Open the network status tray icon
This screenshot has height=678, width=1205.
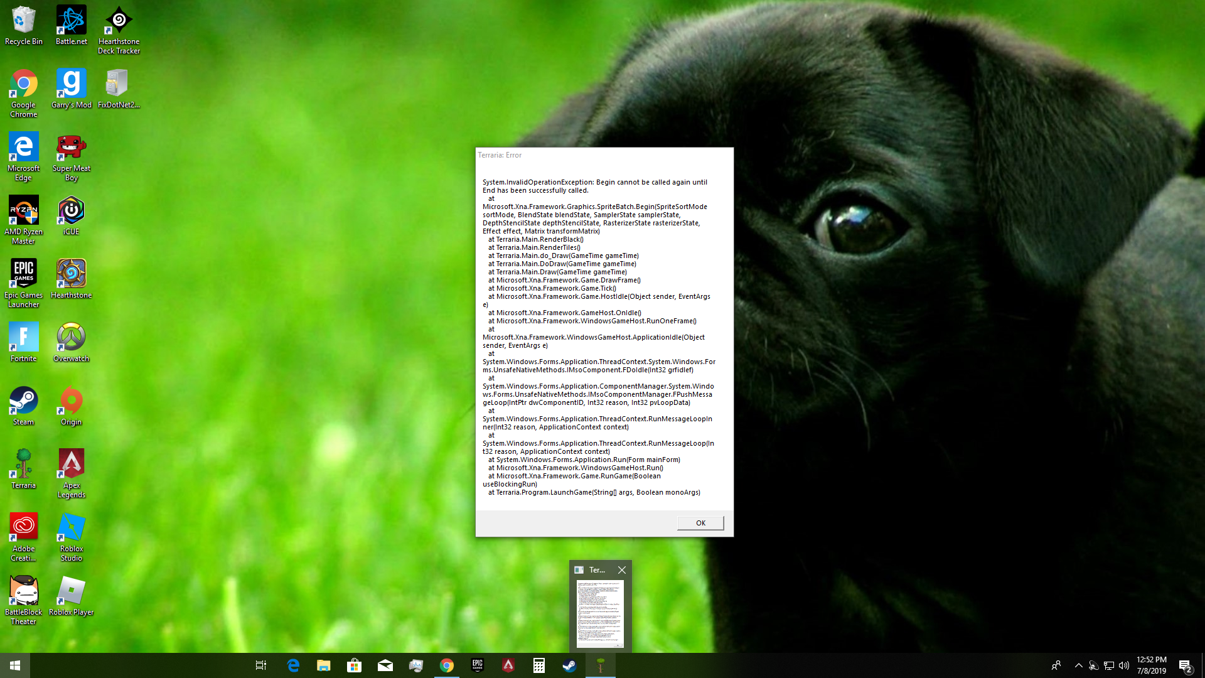(1109, 665)
